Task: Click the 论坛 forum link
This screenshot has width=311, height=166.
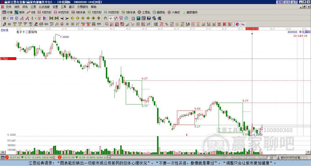Action: coord(287,2)
